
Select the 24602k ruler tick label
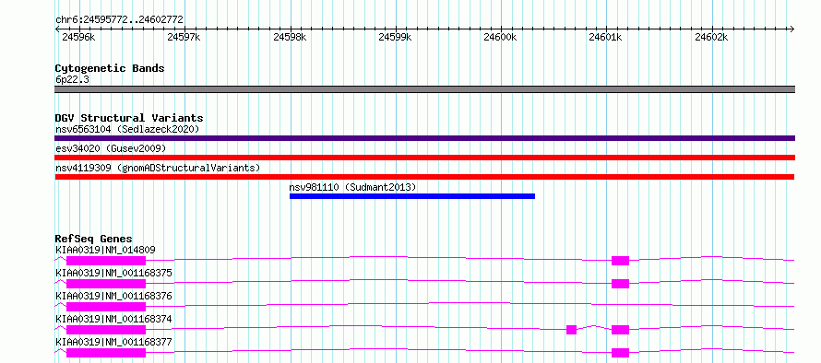pos(711,37)
